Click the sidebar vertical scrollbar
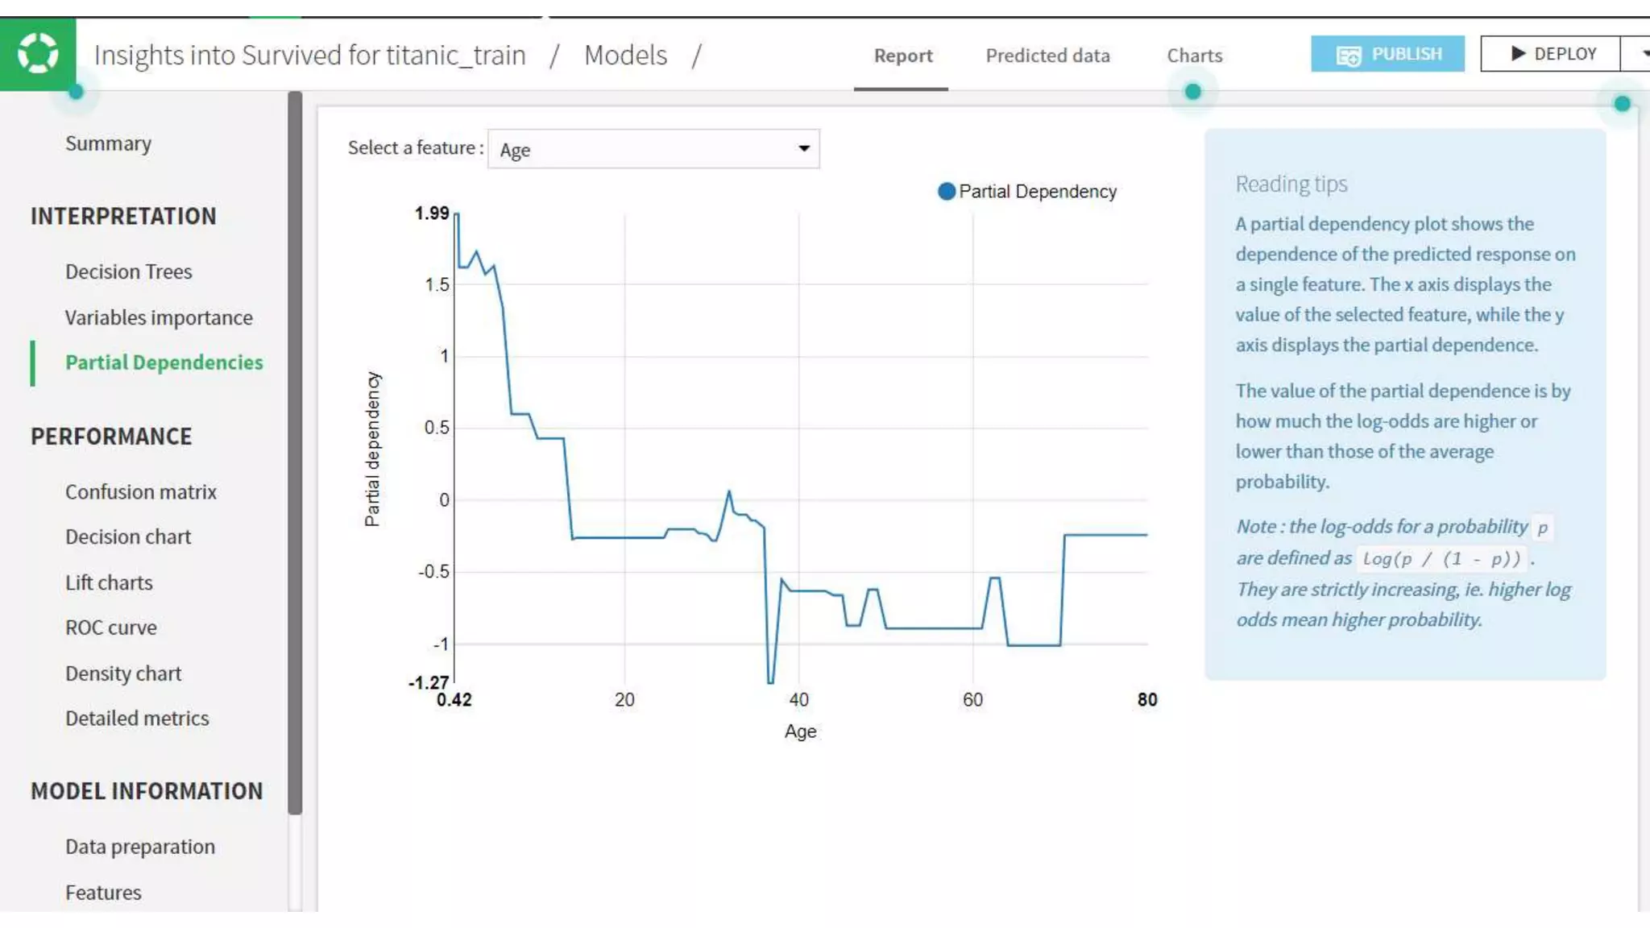 pos(295,451)
